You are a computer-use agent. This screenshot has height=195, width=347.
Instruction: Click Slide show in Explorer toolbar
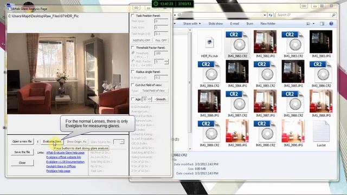coord(216,24)
